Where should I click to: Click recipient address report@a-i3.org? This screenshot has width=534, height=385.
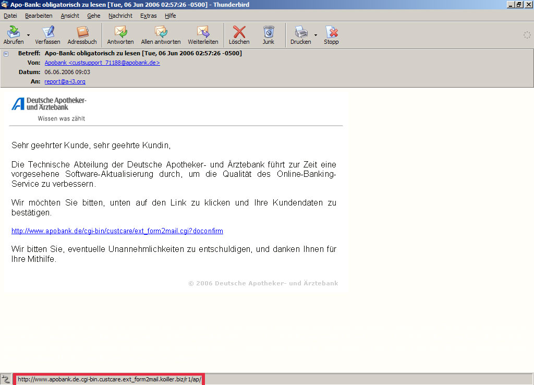click(65, 81)
